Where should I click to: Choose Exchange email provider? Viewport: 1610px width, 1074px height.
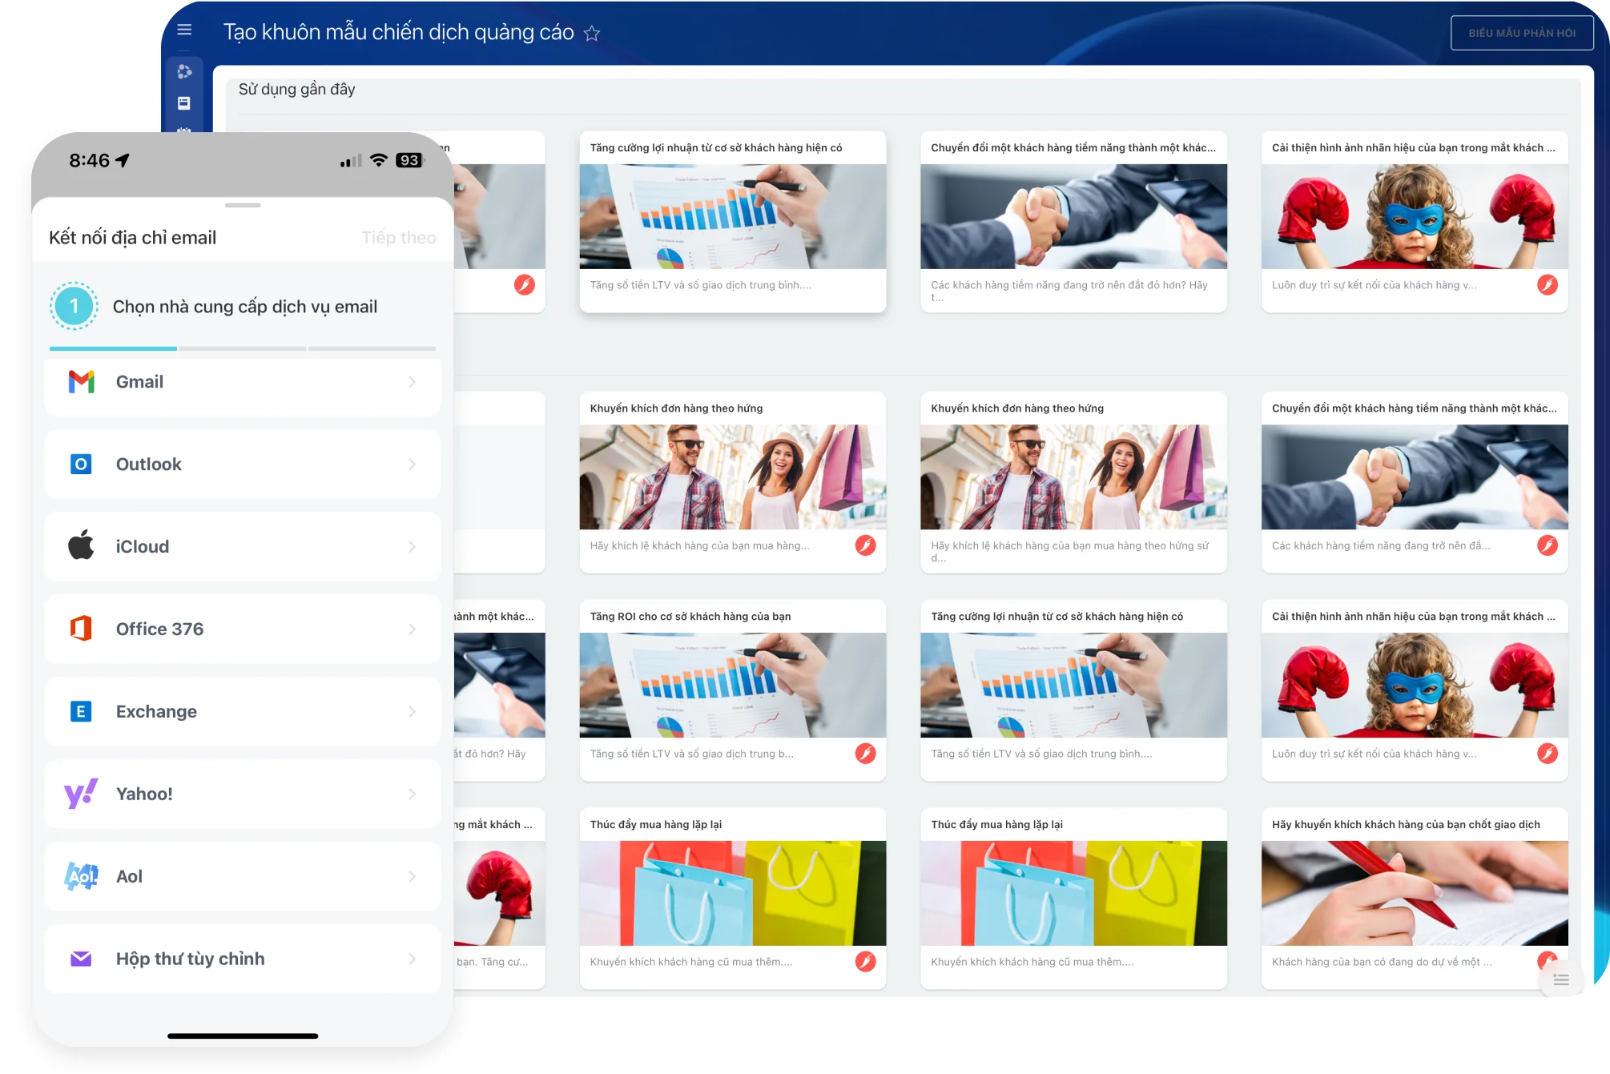pyautogui.click(x=241, y=711)
